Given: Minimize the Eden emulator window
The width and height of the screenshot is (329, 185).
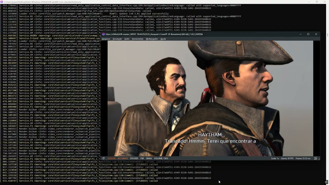Looking at the screenshot, I should [300, 34].
